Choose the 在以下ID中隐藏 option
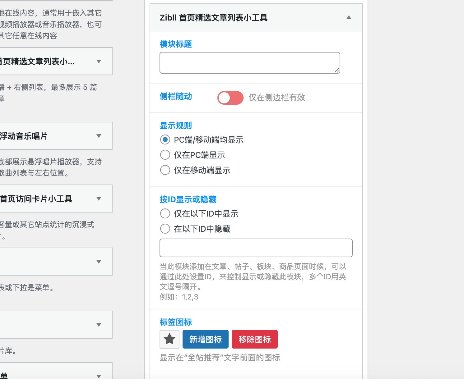 [x=165, y=229]
